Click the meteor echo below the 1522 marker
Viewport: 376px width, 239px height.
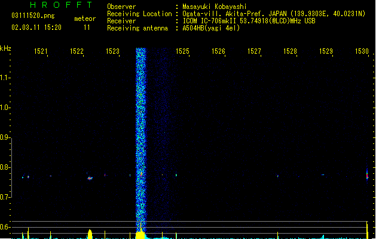pos(90,178)
